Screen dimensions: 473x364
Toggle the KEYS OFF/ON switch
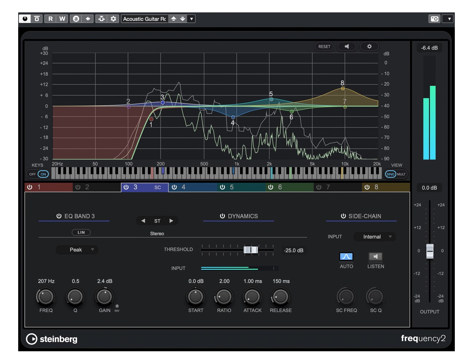coord(38,174)
